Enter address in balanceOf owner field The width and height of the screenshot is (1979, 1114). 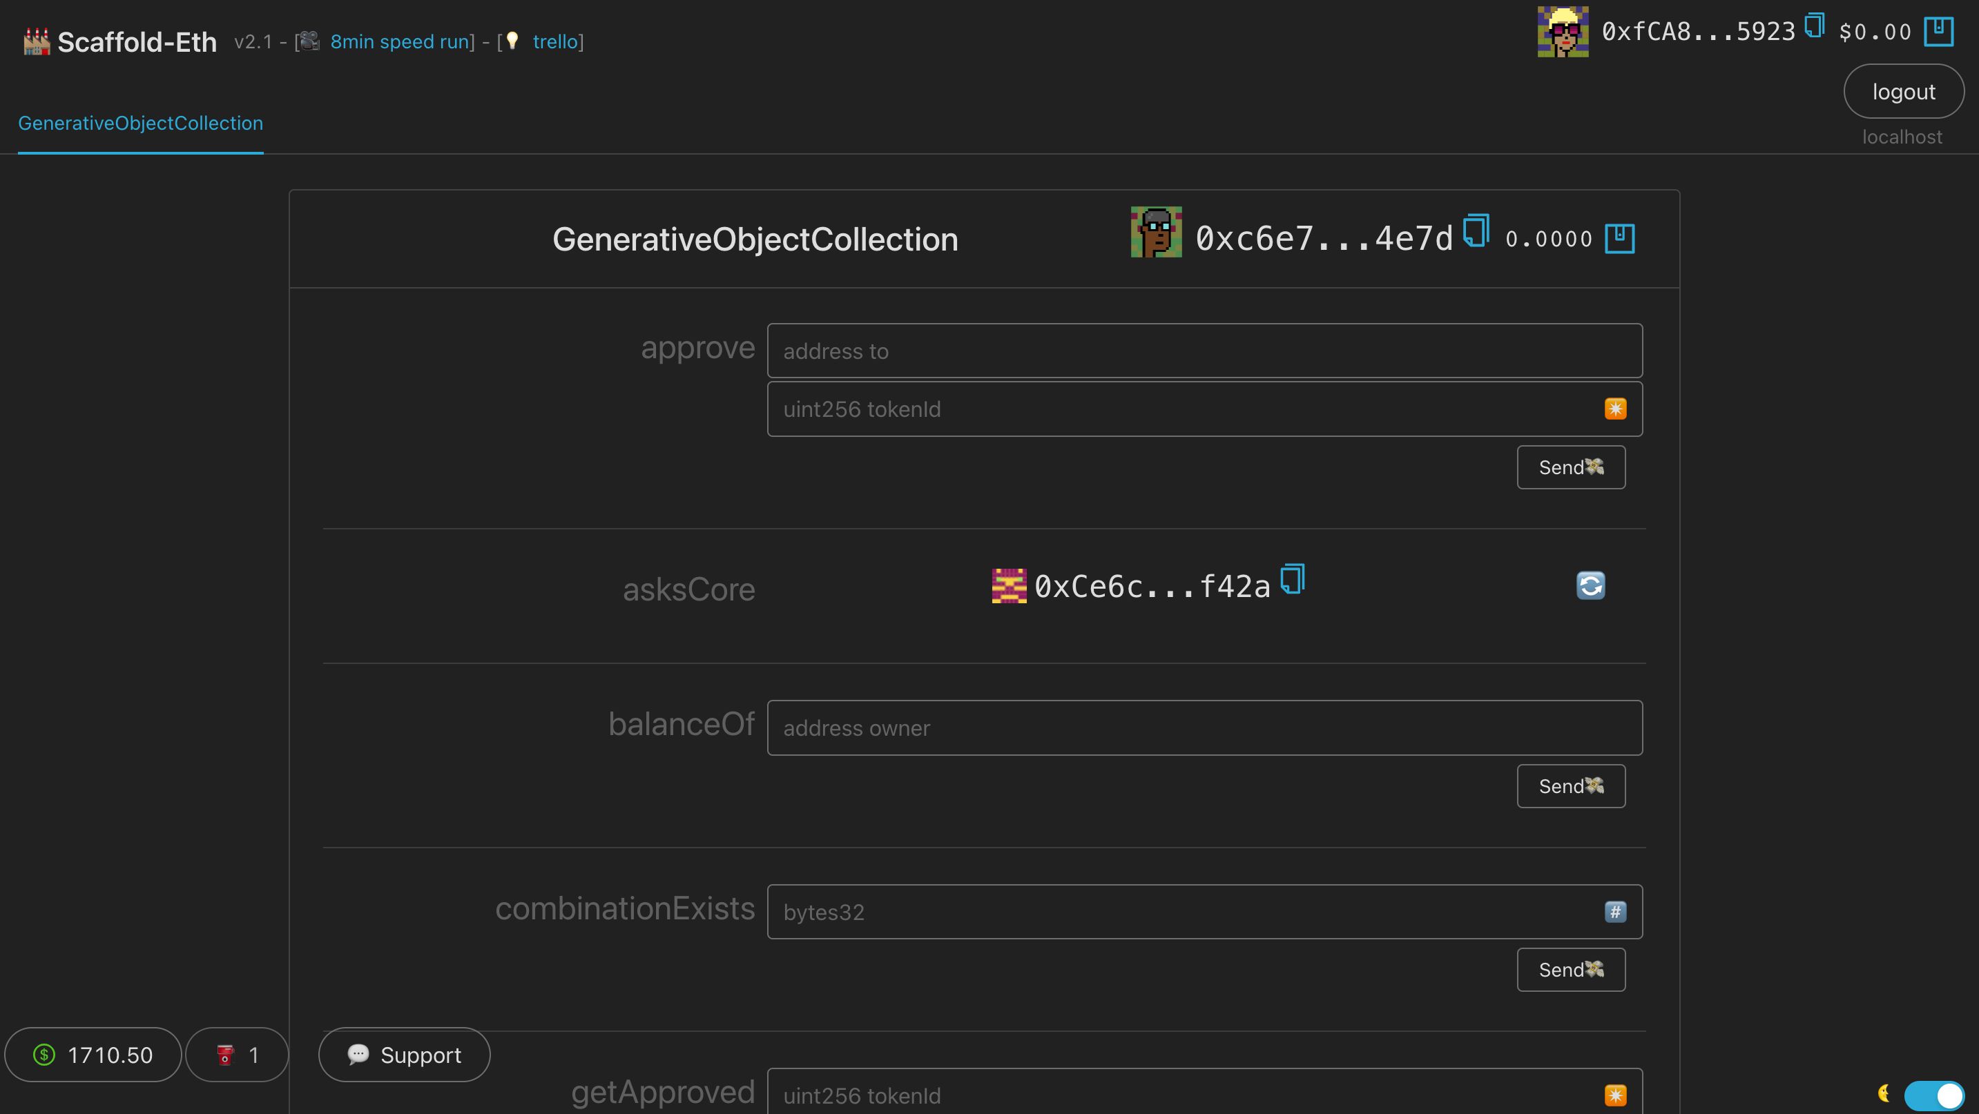click(x=1203, y=727)
